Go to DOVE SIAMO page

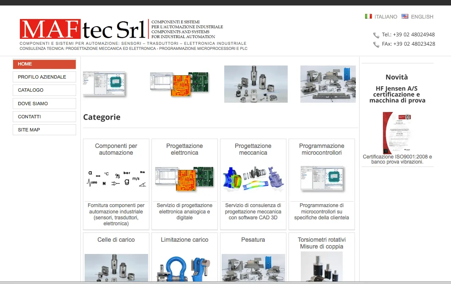tap(44, 104)
